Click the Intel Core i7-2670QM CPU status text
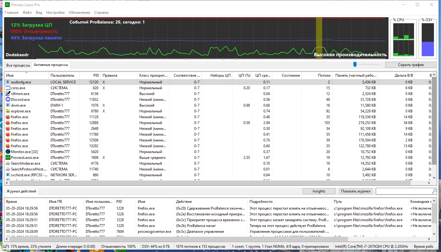441x252 pixels. pyautogui.click(x=371, y=247)
